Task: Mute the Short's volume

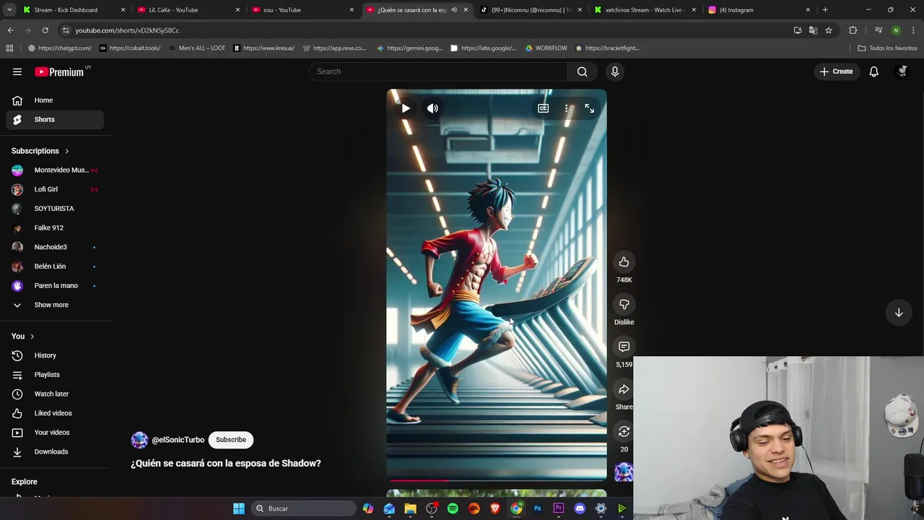Action: (x=432, y=108)
